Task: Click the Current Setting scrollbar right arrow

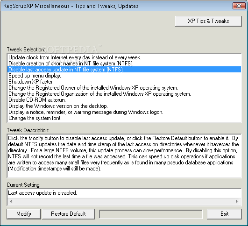Action: point(237,202)
